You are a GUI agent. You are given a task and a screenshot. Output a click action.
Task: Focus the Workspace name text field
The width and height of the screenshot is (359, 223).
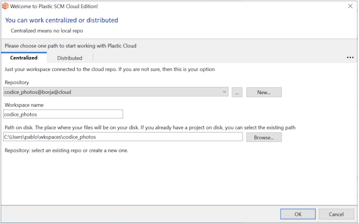tap(63, 114)
